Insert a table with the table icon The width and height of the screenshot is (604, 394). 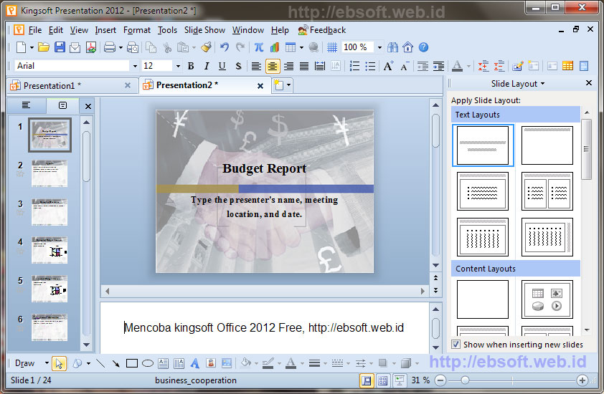[x=291, y=47]
